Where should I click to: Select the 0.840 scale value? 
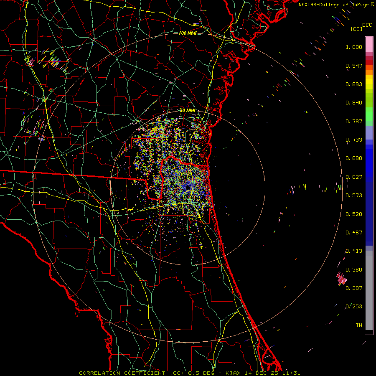pos(354,103)
